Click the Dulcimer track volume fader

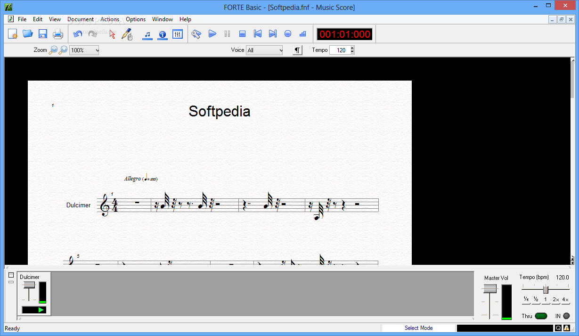tap(29, 285)
